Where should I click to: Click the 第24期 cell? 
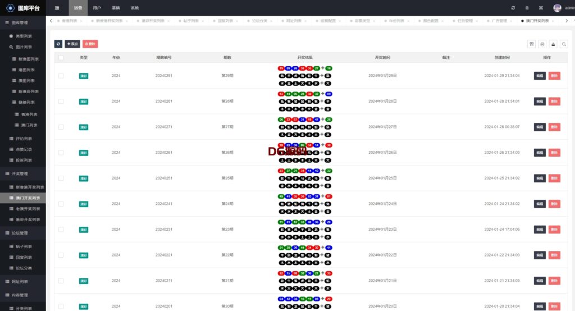[227, 204]
